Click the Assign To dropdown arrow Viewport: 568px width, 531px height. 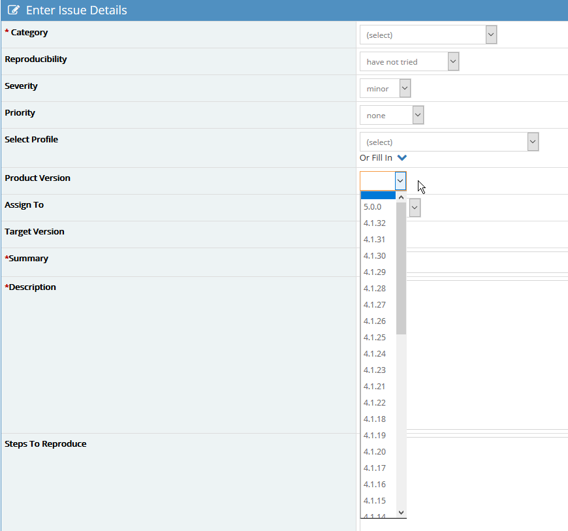click(415, 208)
